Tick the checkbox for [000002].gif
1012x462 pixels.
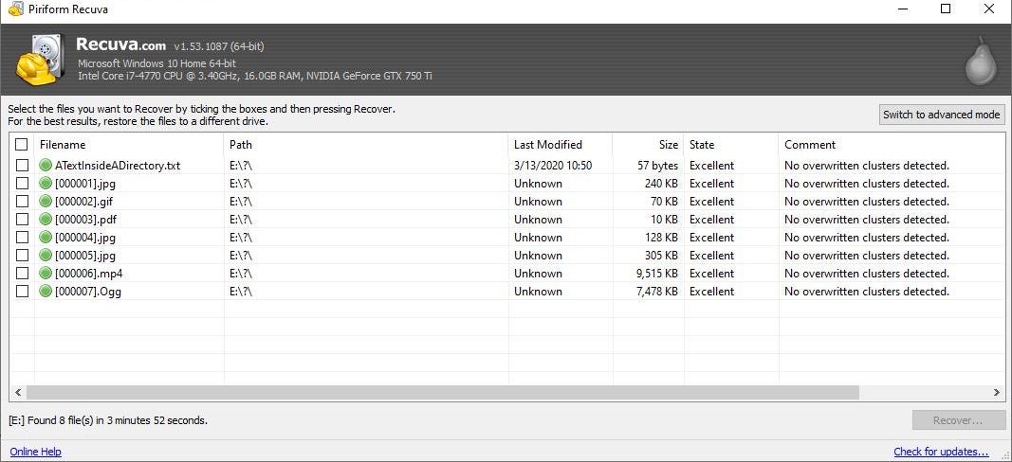coord(22,202)
